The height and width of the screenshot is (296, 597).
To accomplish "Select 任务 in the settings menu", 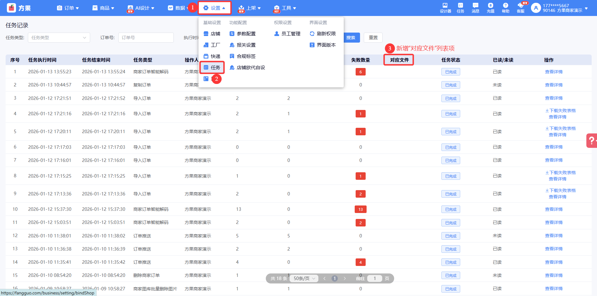I will coord(212,67).
